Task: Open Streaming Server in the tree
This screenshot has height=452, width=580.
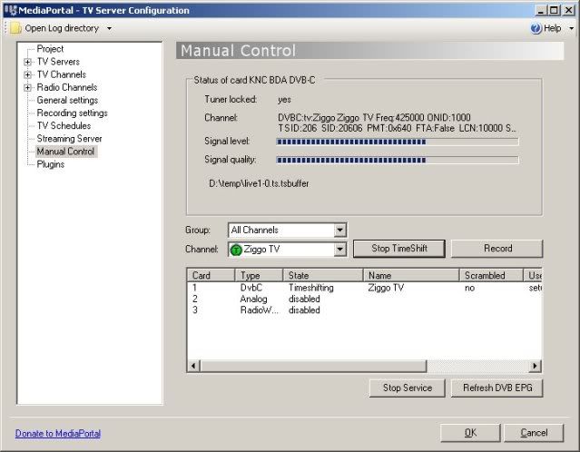Action: click(69, 139)
